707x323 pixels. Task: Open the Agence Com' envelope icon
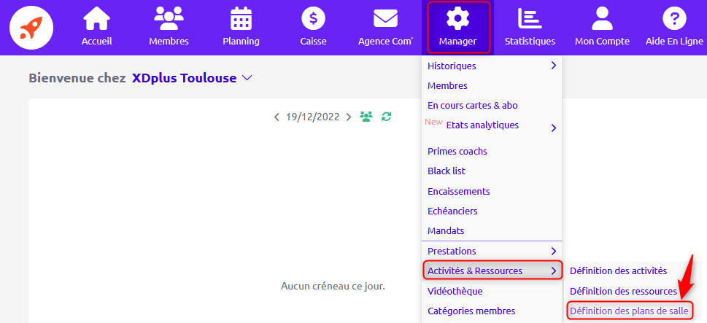[x=385, y=19]
